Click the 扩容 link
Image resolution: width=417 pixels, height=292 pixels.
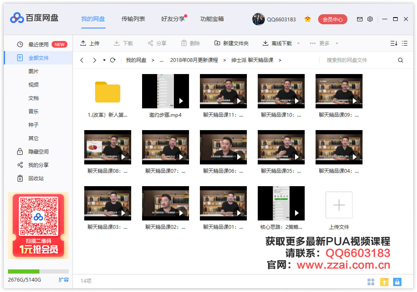point(64,280)
